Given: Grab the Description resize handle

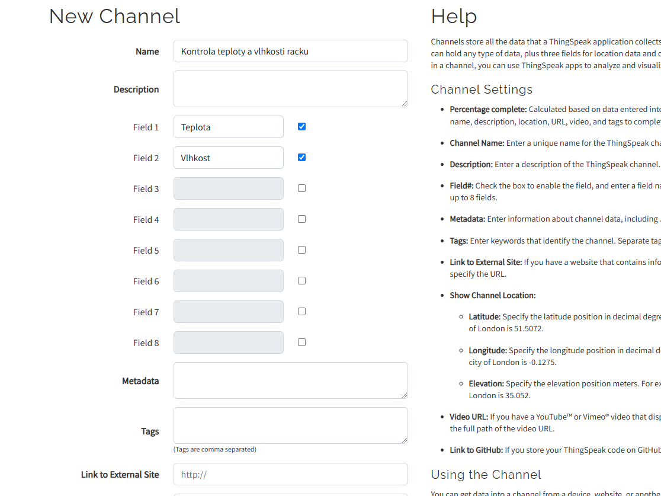Looking at the screenshot, I should (405, 103).
